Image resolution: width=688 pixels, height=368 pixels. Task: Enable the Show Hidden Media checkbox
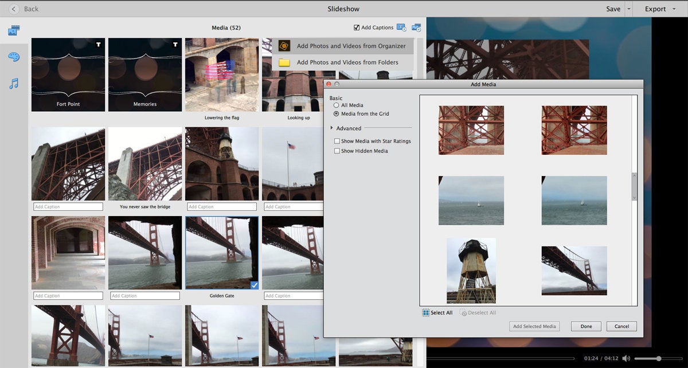337,151
